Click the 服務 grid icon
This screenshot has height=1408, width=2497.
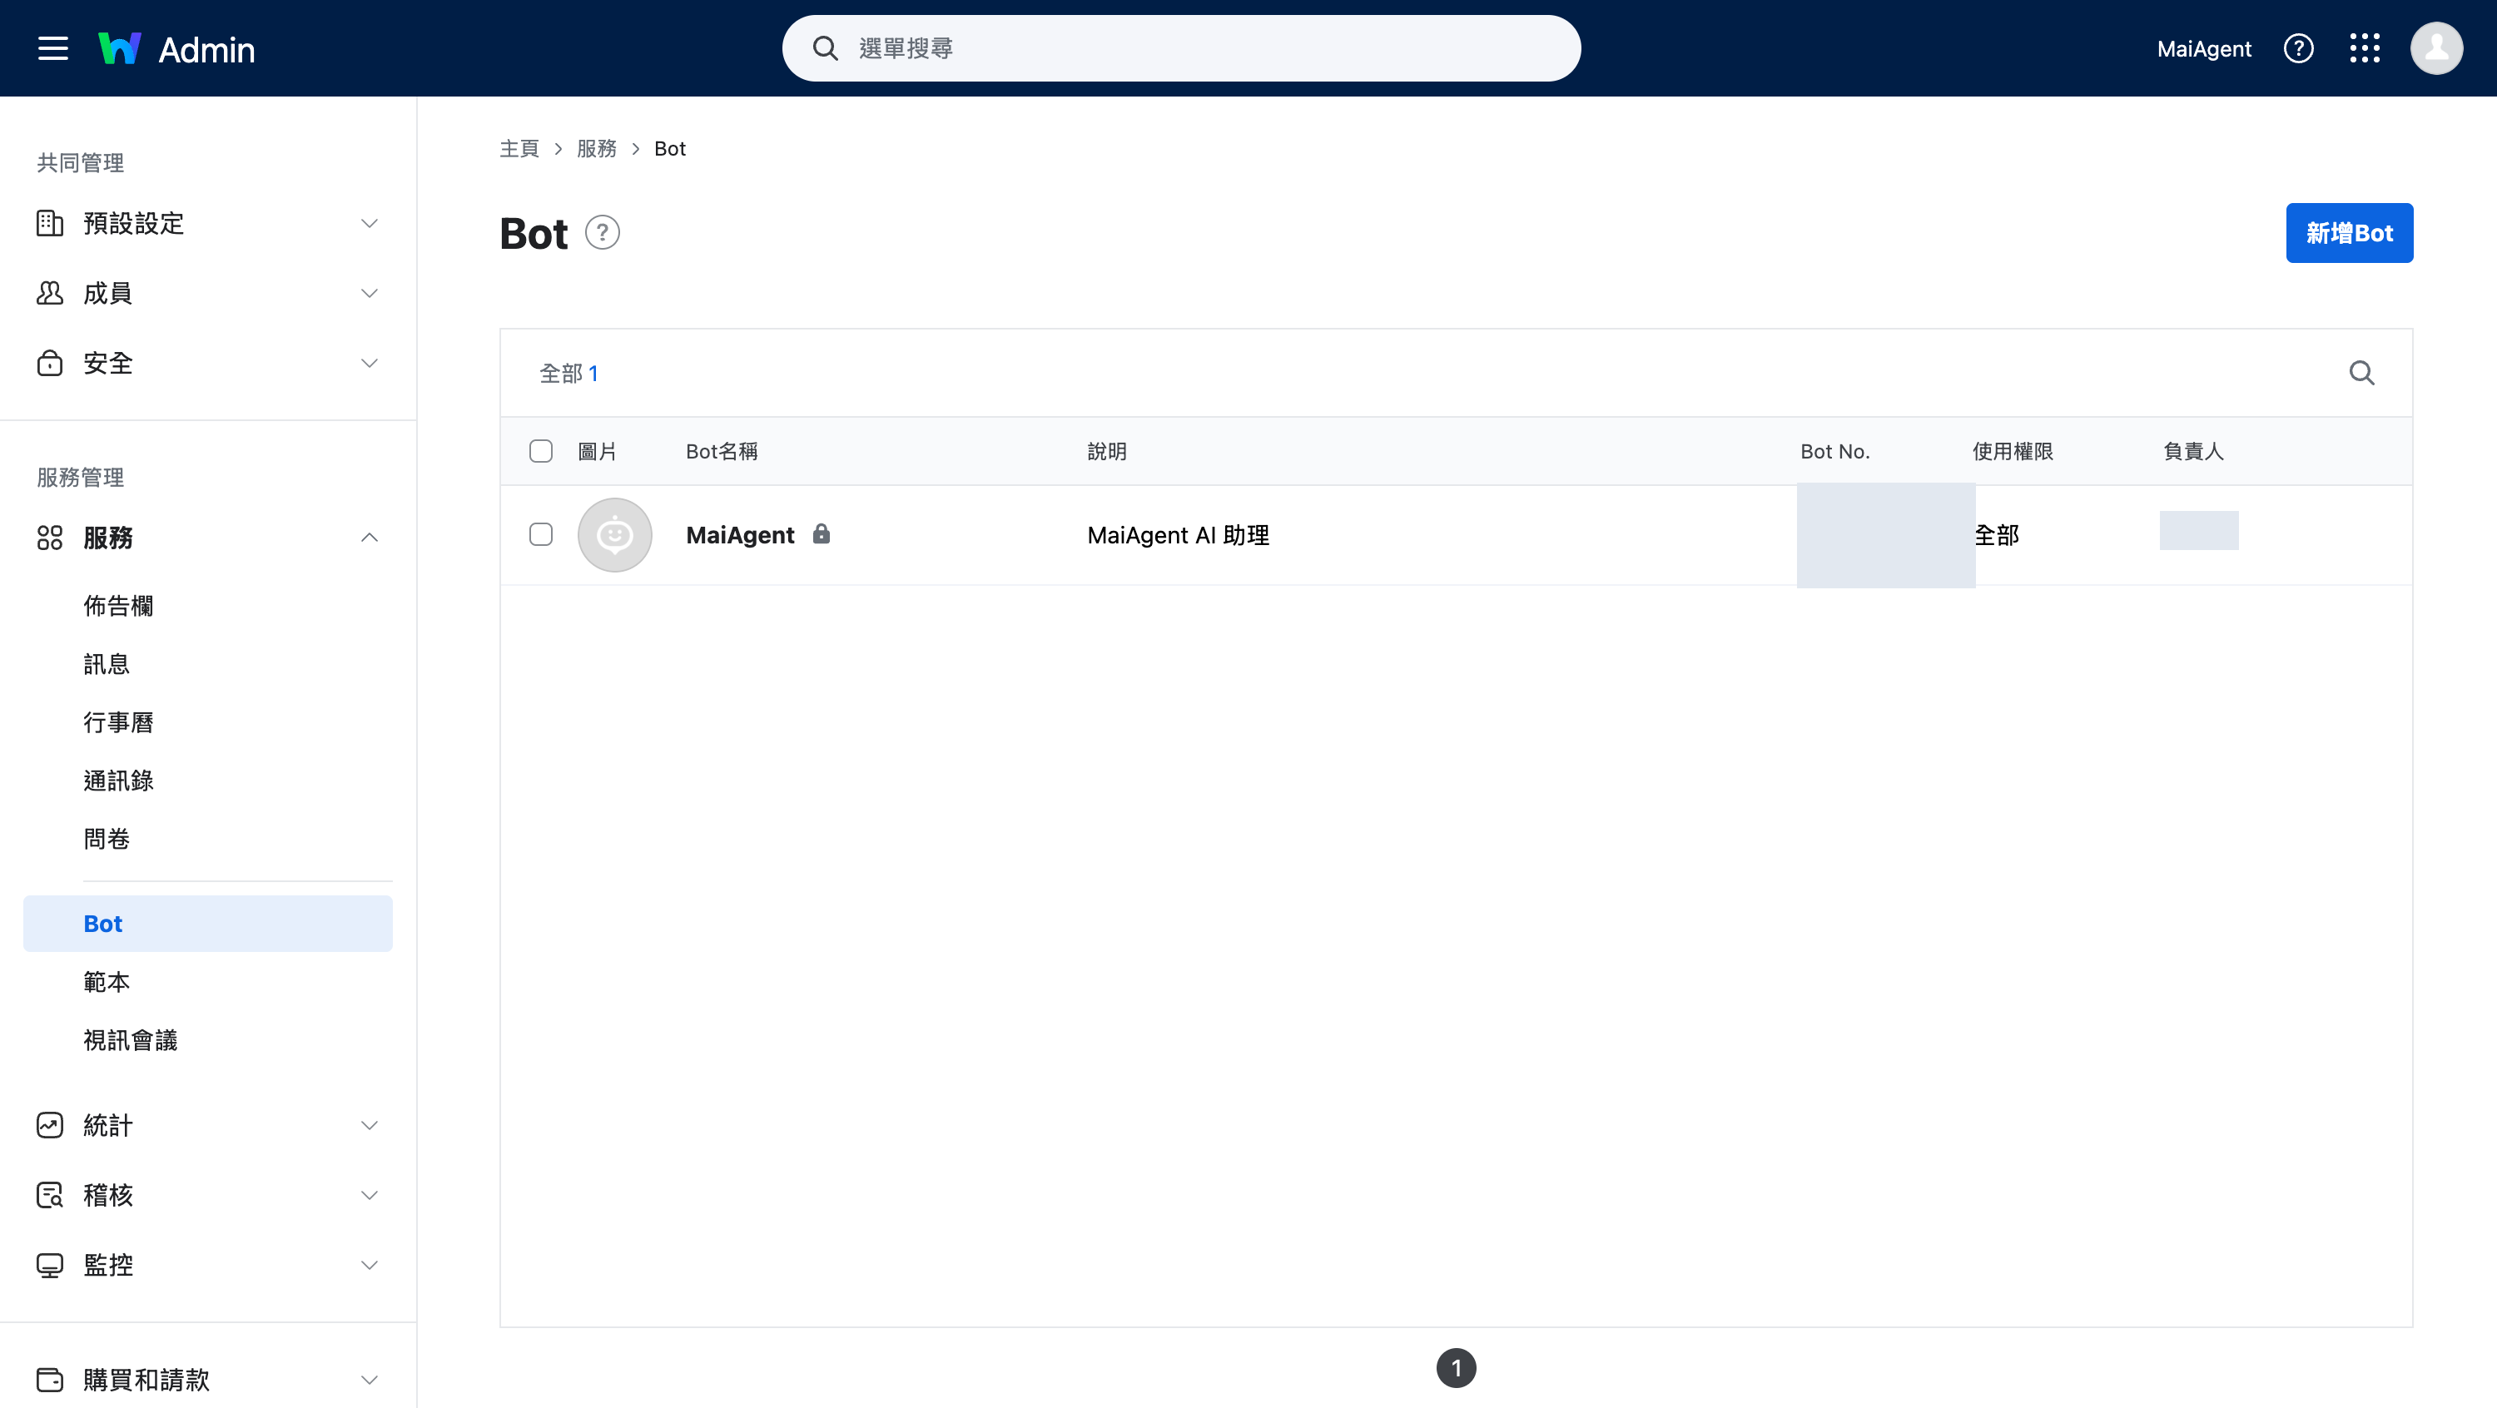49,538
